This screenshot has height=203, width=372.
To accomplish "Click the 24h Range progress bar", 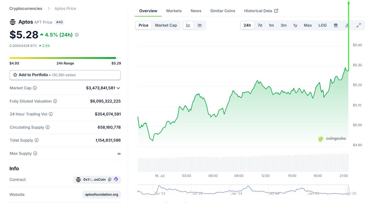I will [65, 58].
